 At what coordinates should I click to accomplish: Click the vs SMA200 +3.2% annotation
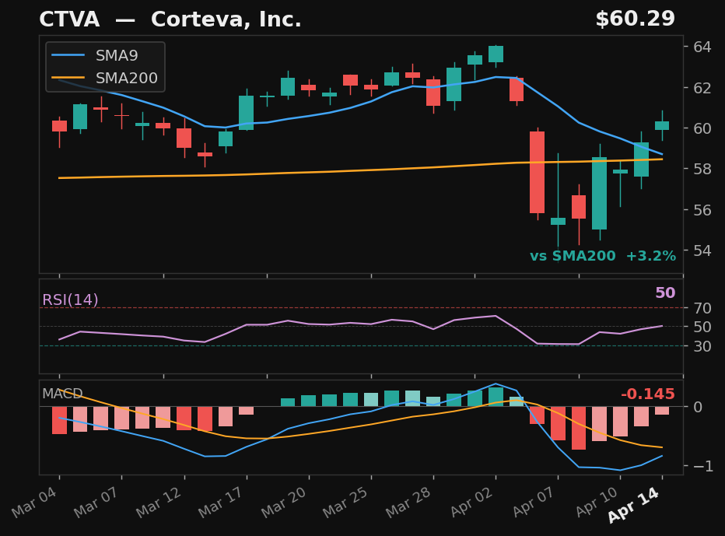602,256
